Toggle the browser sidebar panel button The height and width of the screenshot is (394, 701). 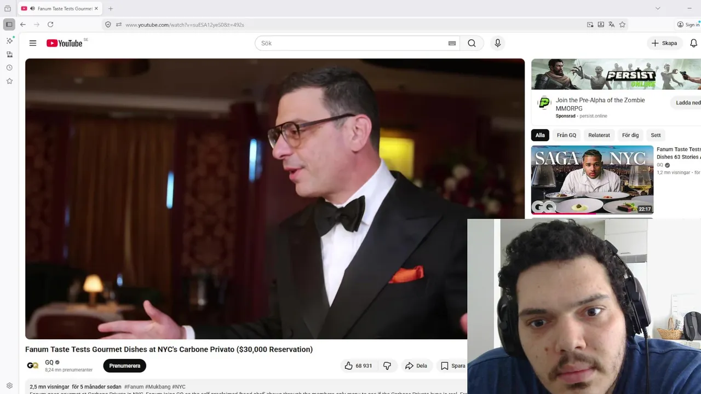[9, 25]
